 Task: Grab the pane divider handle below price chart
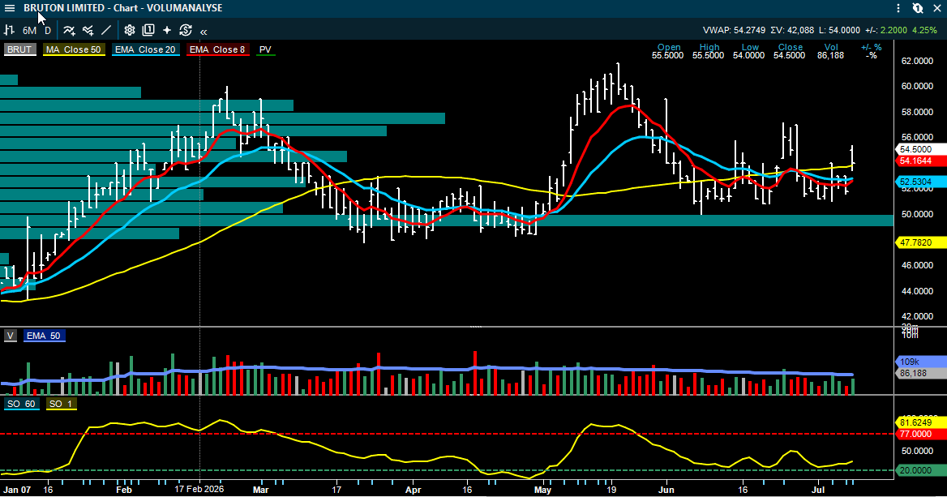[x=476, y=327]
